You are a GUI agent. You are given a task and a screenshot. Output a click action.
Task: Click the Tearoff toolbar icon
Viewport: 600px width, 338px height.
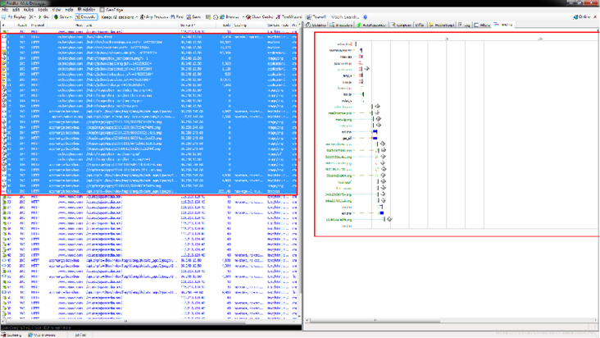317,16
